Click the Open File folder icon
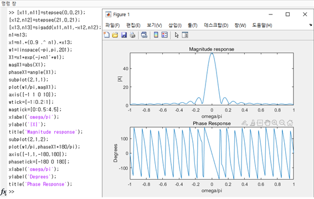 [x=115, y=35]
